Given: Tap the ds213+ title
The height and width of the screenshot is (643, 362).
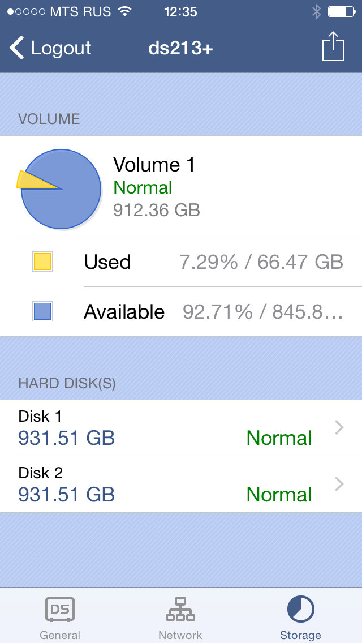Looking at the screenshot, I should [180, 48].
